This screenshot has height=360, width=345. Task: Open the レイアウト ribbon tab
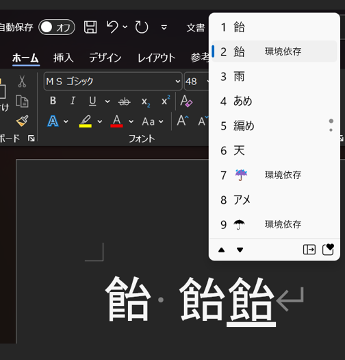157,58
